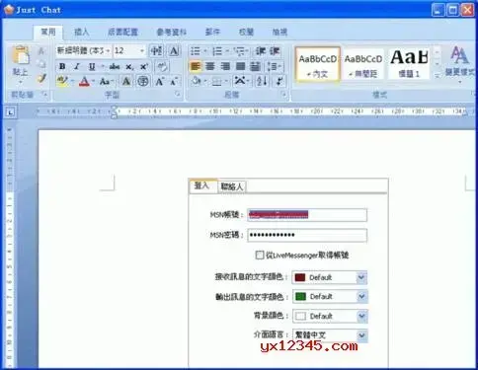
Task: Open the 郵件 ribbon tab
Action: pos(212,32)
